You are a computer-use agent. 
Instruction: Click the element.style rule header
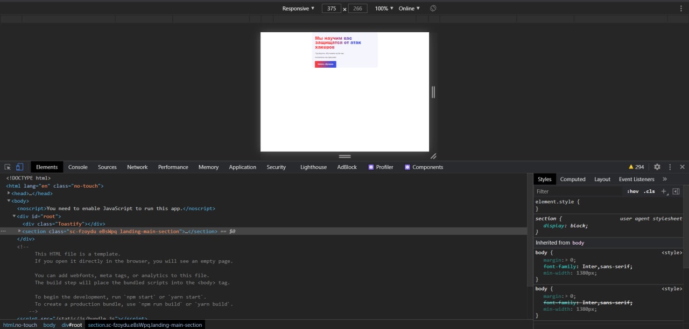coord(558,202)
